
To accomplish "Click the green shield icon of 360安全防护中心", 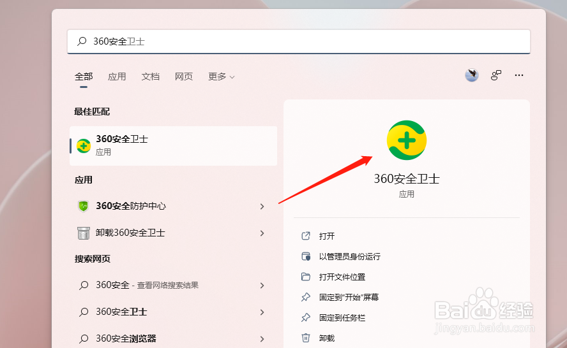I will point(84,206).
